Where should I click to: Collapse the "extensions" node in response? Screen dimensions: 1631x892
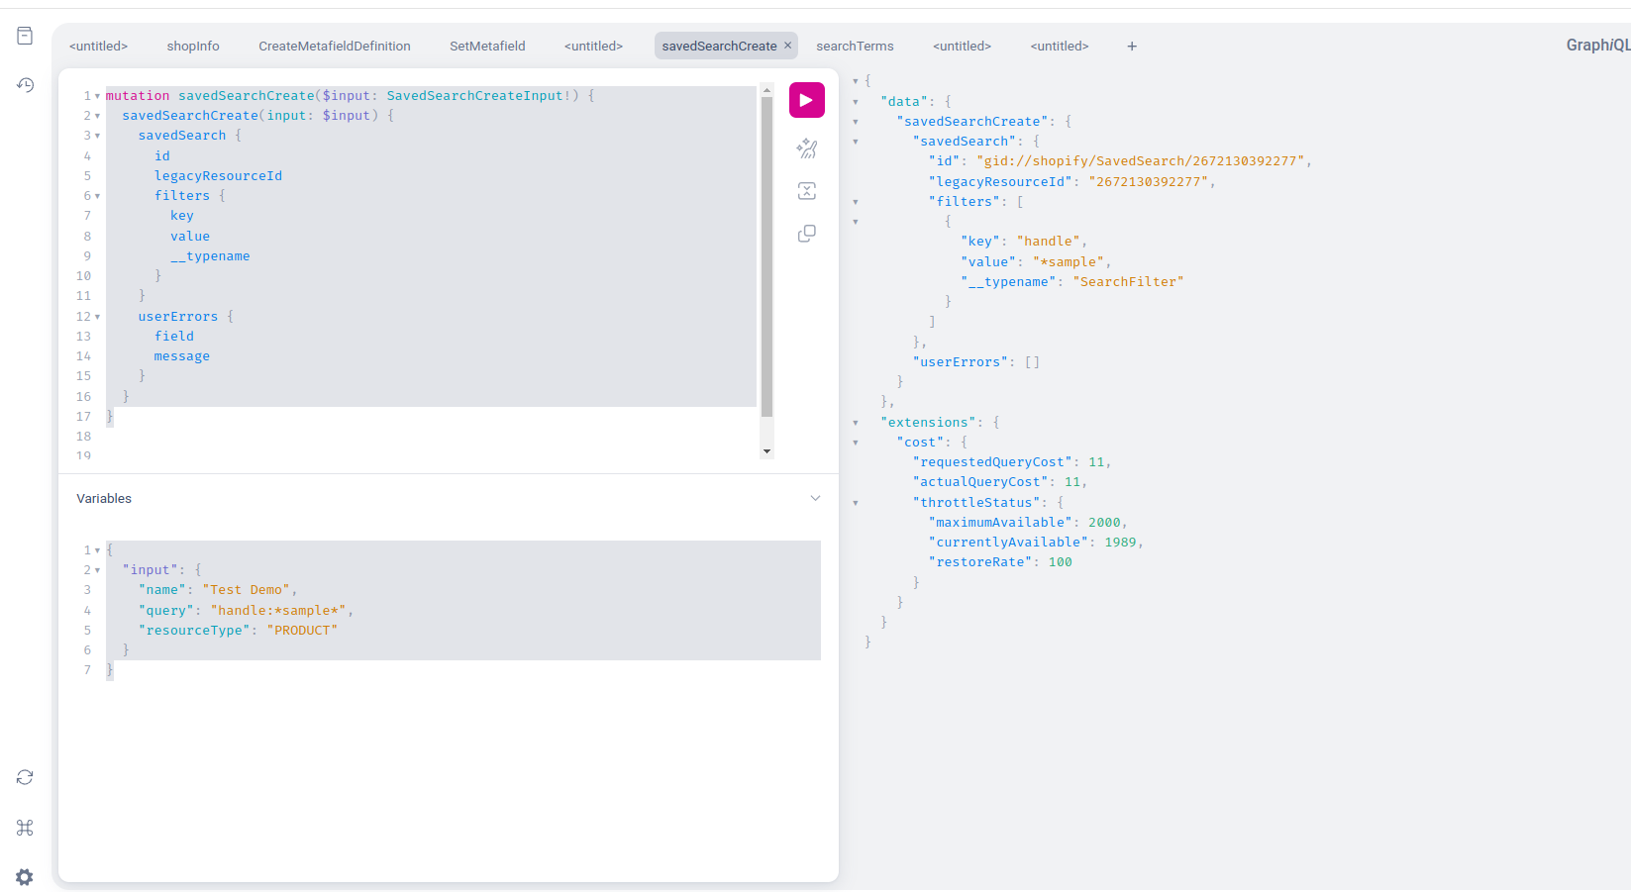[x=856, y=423]
